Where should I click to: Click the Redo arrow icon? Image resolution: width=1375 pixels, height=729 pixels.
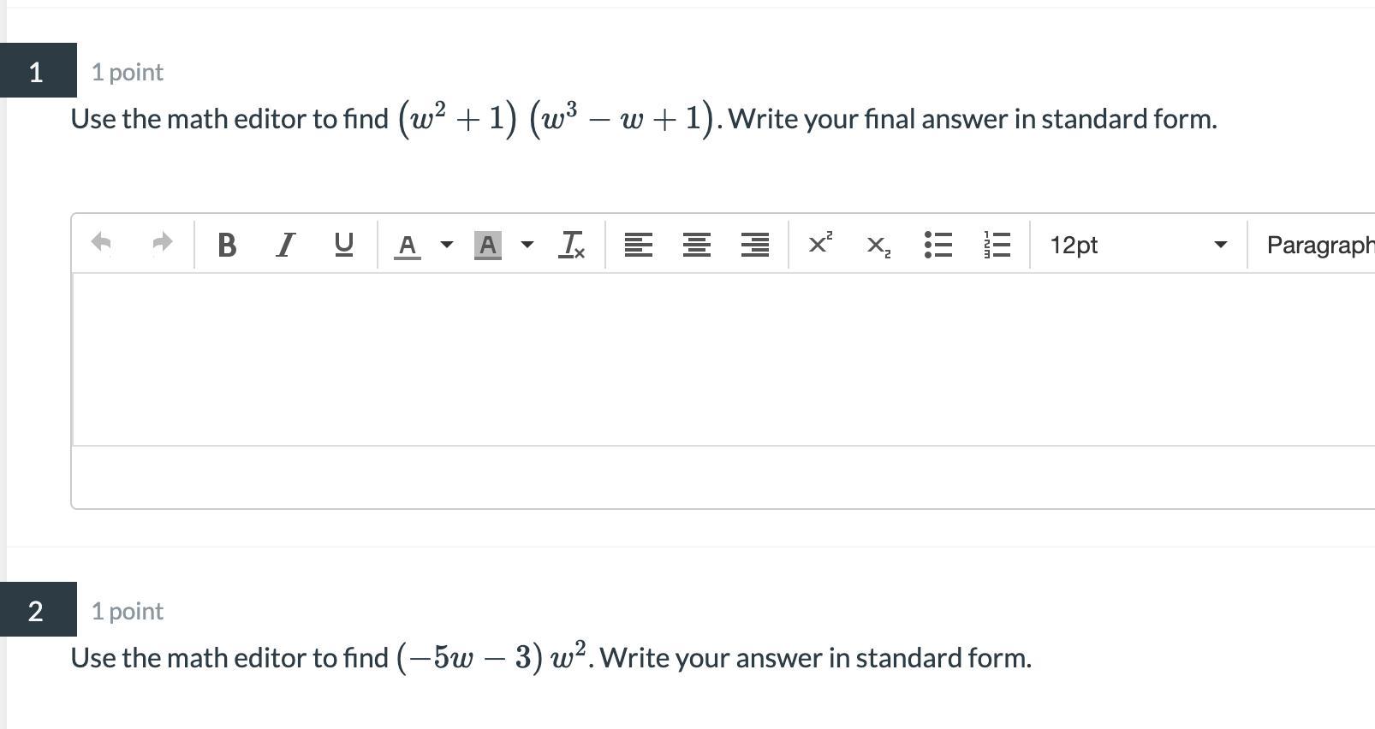click(x=162, y=244)
